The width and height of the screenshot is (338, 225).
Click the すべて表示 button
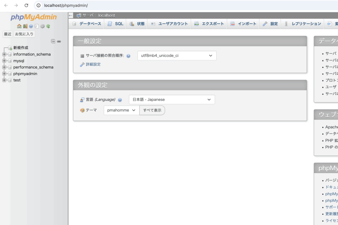(x=152, y=110)
